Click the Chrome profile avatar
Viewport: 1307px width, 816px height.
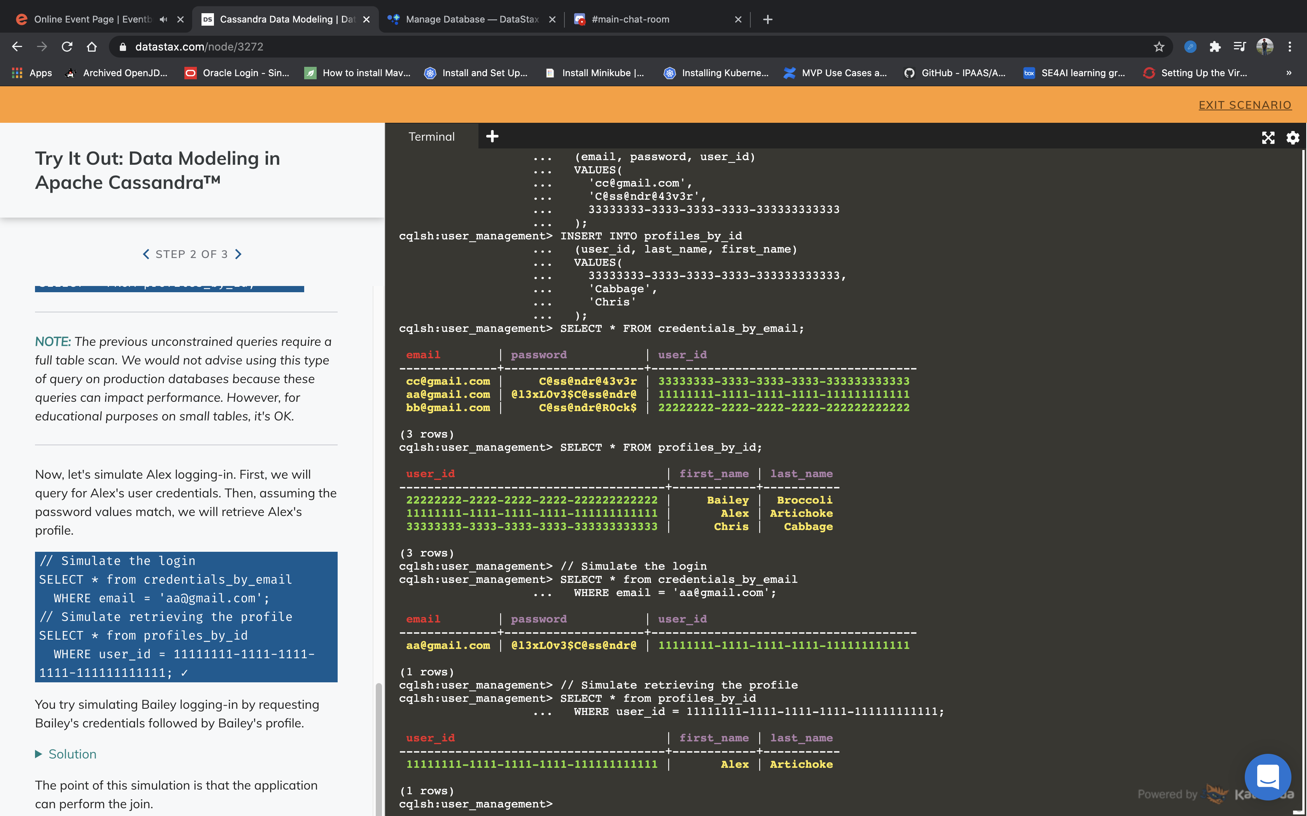tap(1264, 46)
